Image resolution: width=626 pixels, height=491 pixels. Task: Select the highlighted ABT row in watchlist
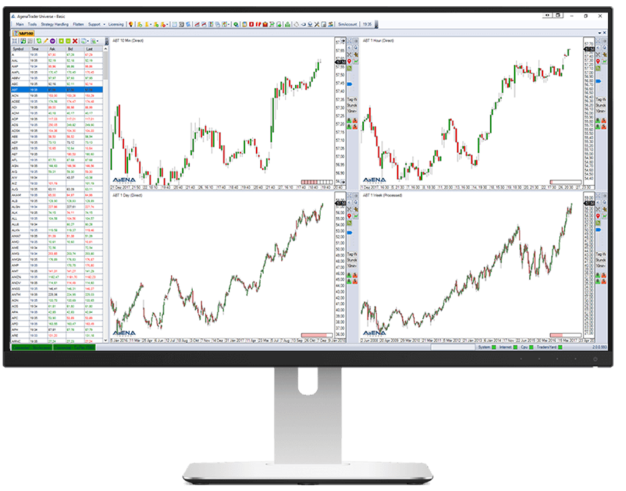(57, 90)
